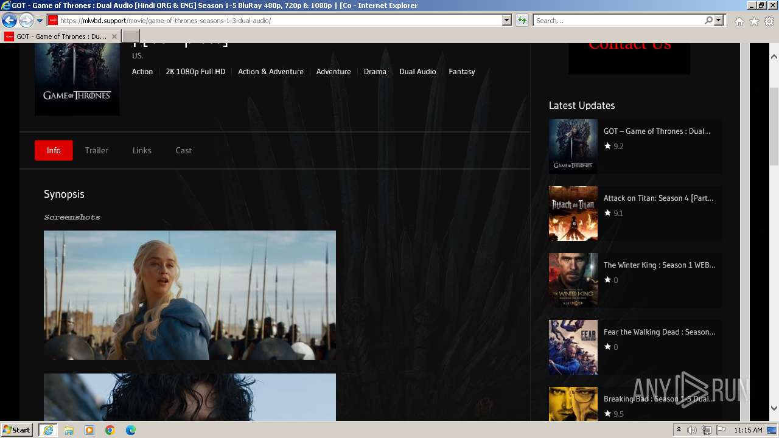Show hidden system tray icons
Viewport: 779px width, 438px height.
coord(679,430)
